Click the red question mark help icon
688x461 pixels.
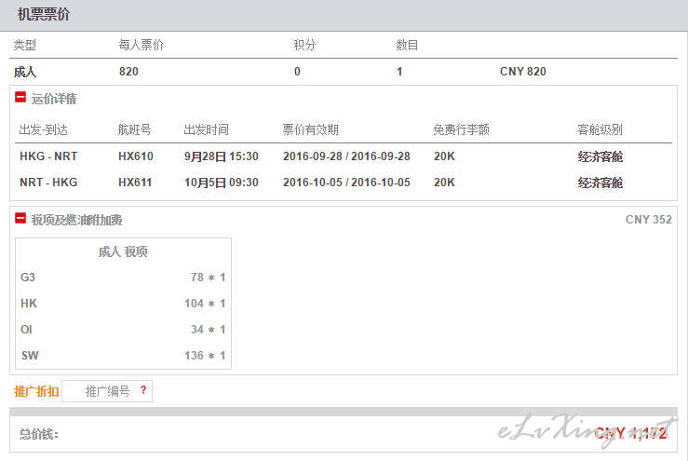143,390
